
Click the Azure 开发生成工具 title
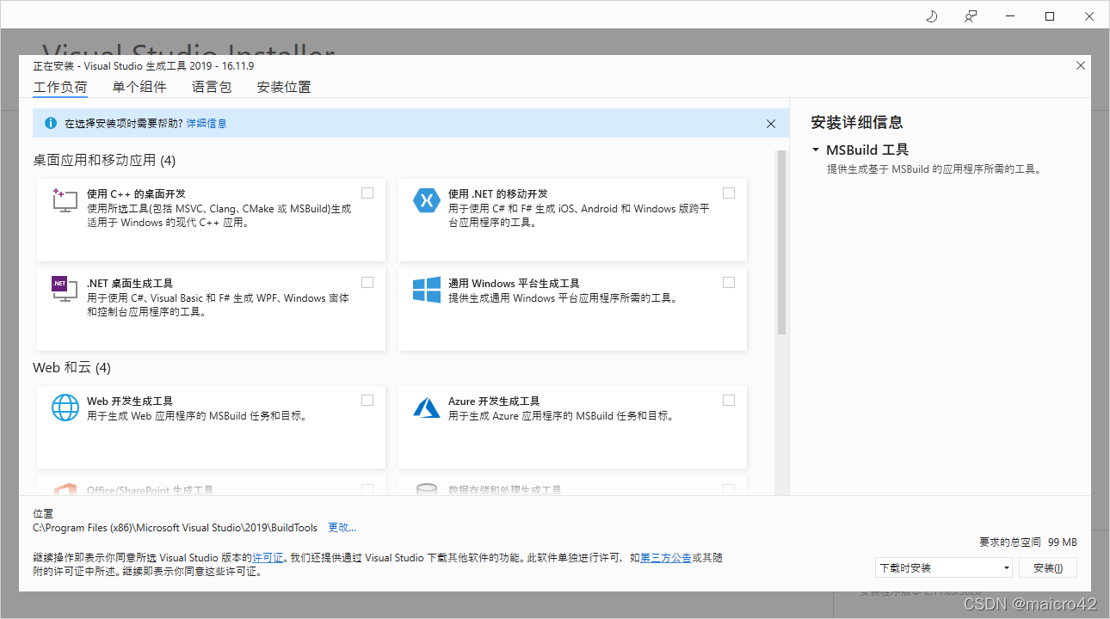point(494,401)
